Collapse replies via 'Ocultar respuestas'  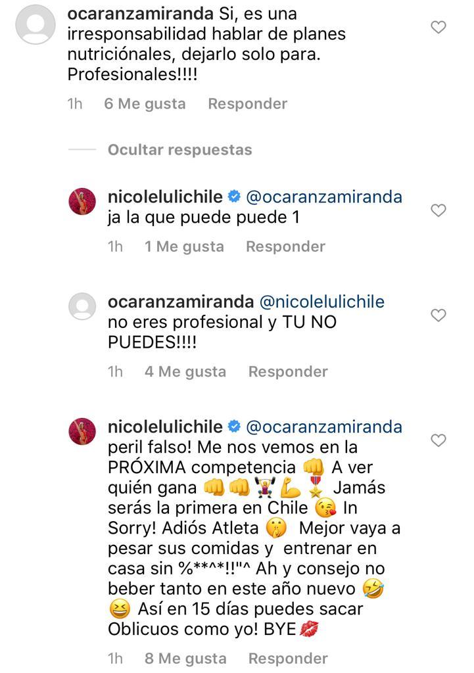(x=178, y=150)
